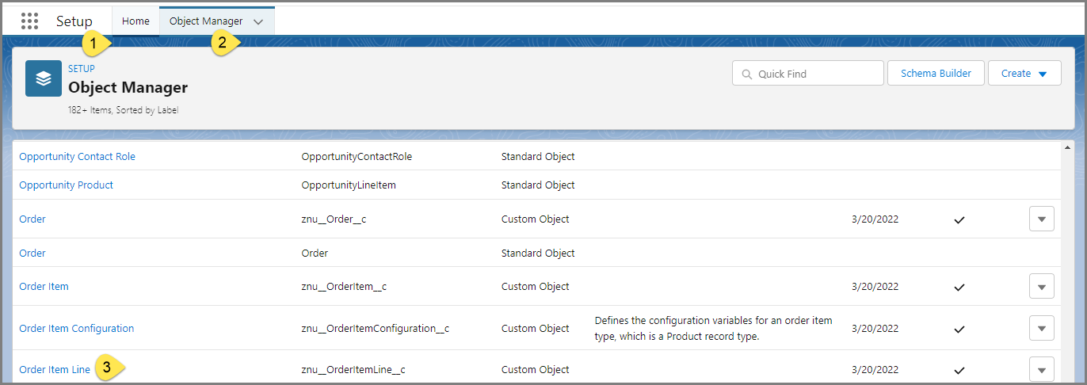Screen dimensions: 1087x385
Task: Switch to the Home tab
Action: pyautogui.click(x=135, y=21)
